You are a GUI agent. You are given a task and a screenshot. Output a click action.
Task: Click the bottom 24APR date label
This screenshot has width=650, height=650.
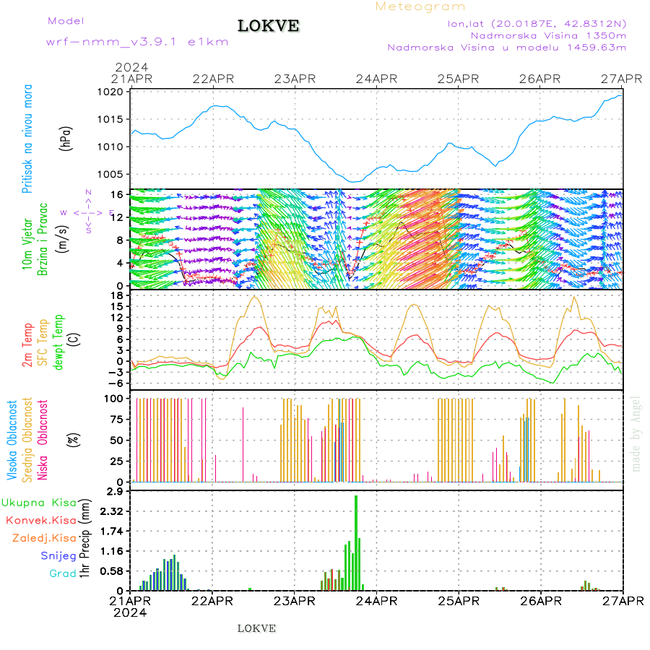[x=376, y=601]
